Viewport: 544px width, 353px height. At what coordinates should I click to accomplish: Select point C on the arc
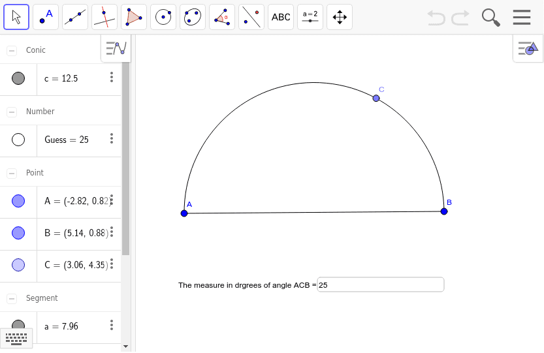click(x=376, y=99)
